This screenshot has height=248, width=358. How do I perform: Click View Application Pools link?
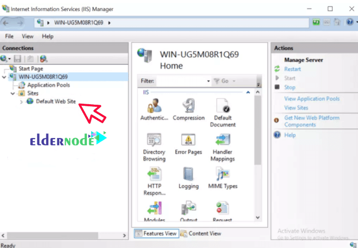tap(312, 98)
